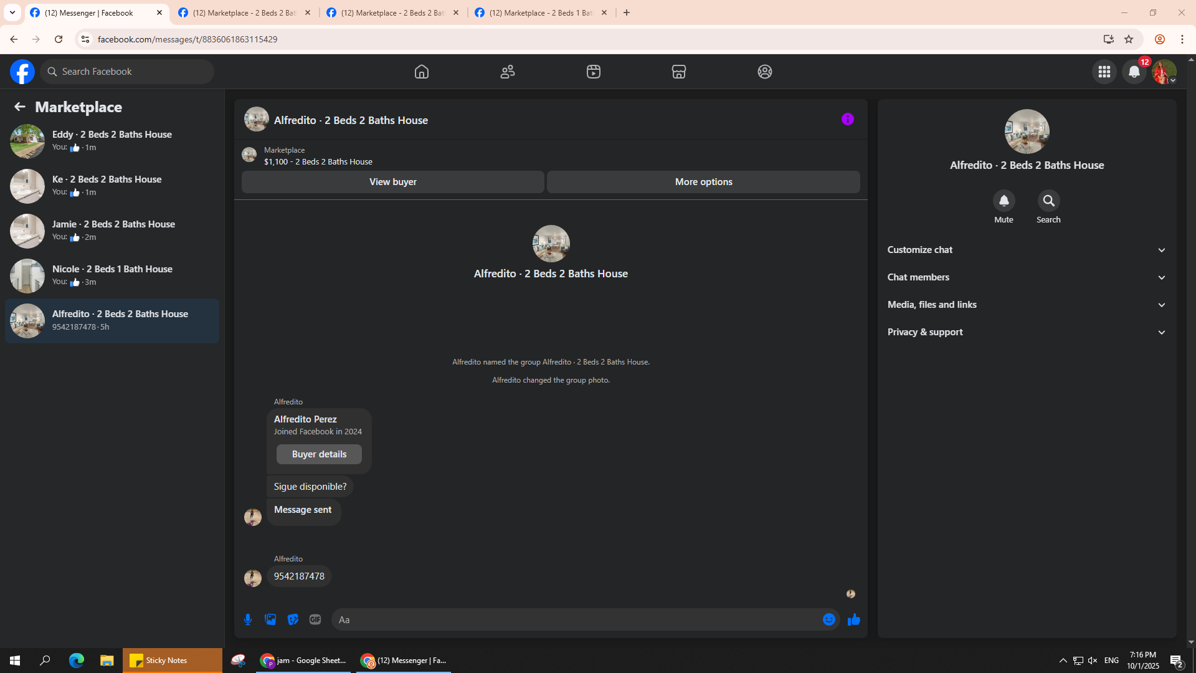Switch to the second Marketplace 2 Beds tab
Viewport: 1196px width, 673px height.
coord(245,12)
